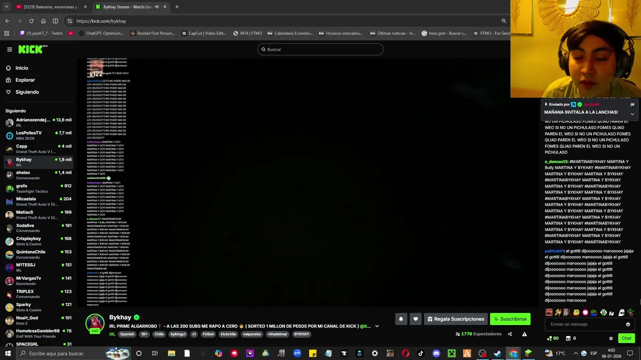Screen dimensions: 641x360
Task: Open the Kick hamburger sidebar menu
Action: point(10,49)
